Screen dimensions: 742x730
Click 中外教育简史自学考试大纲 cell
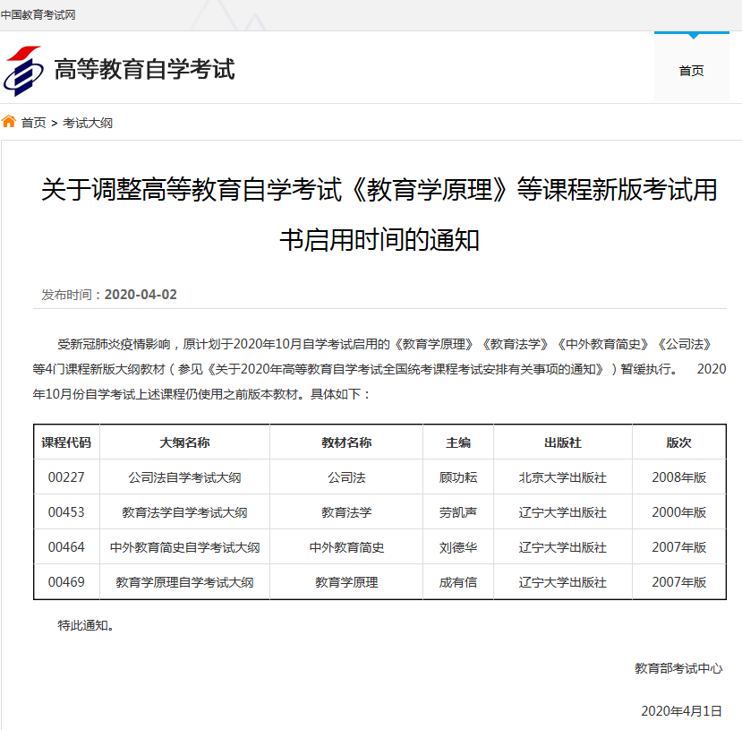(184, 547)
